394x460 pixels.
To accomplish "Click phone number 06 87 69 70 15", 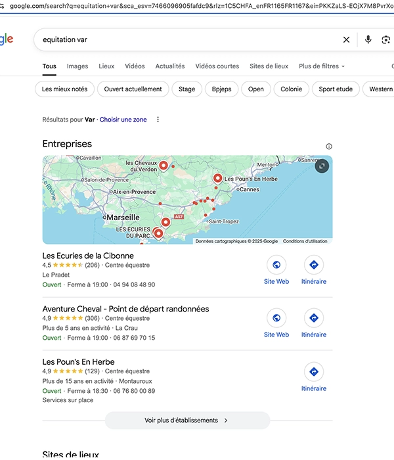I will coord(134,338).
